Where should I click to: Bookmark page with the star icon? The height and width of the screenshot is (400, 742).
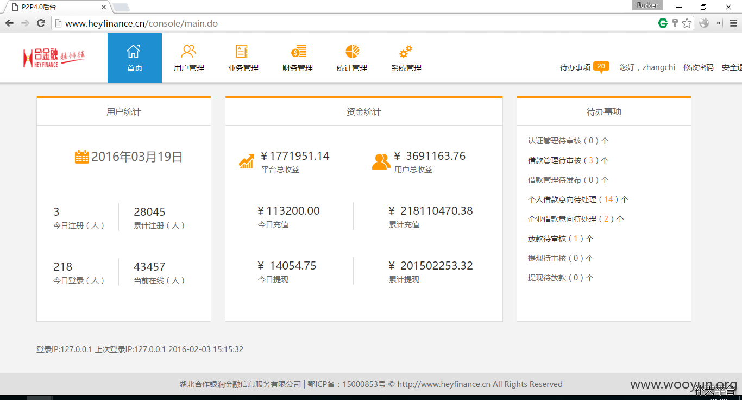687,23
